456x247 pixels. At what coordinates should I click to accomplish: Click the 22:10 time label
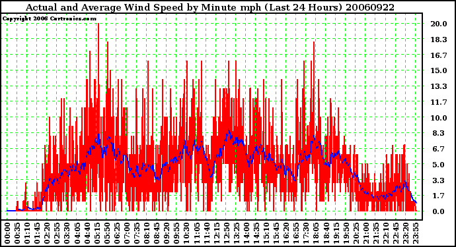pos(385,233)
